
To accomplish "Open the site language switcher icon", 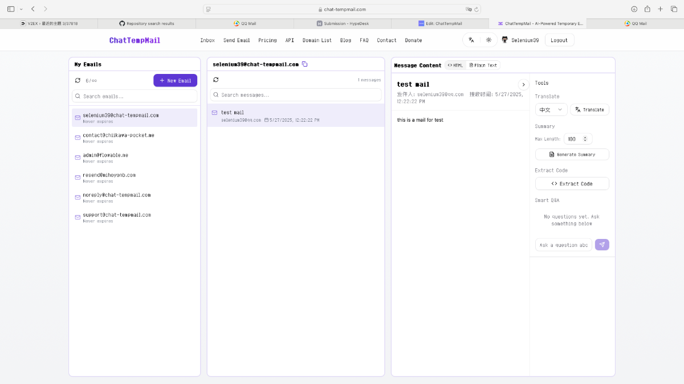I will (471, 40).
